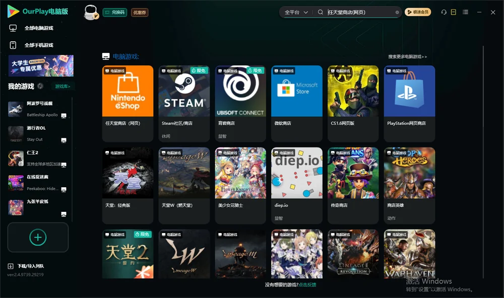Refresh the 我的游戏 list

(40, 86)
